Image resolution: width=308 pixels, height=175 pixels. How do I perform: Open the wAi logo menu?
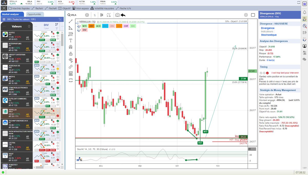pyautogui.click(x=4, y=3)
